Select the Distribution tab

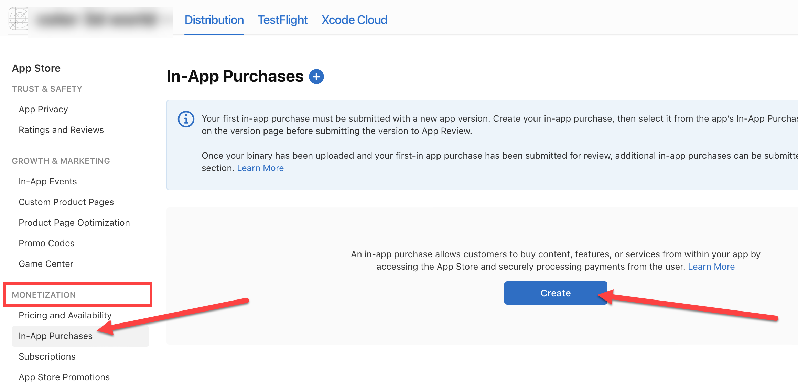(x=214, y=20)
